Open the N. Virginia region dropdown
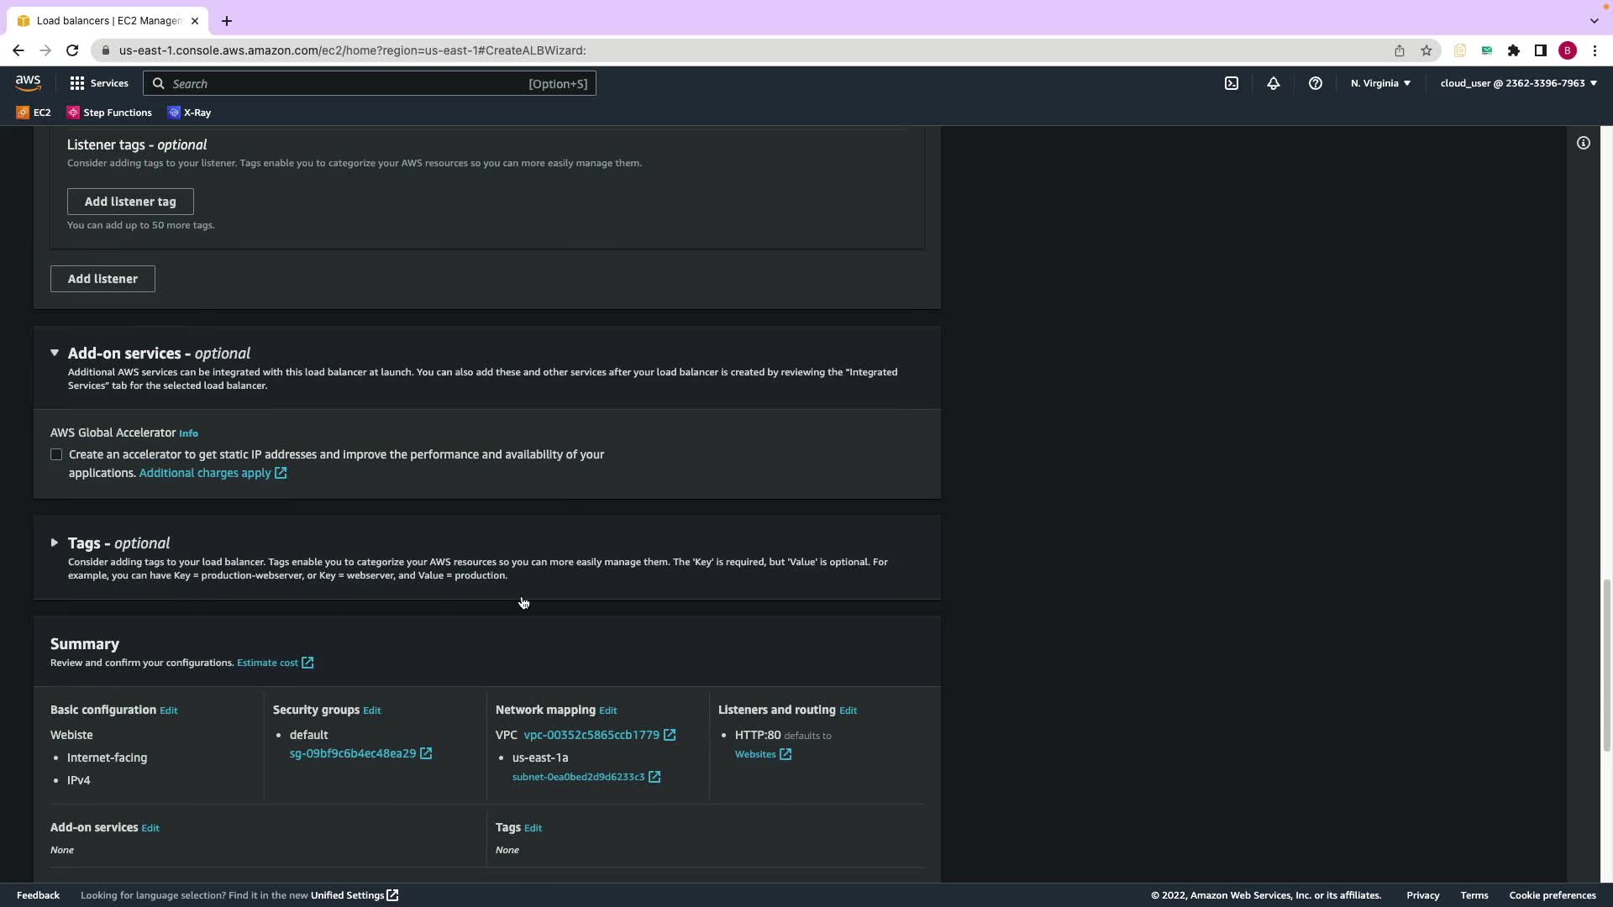Screen dimensions: 1613x907 point(1380,83)
